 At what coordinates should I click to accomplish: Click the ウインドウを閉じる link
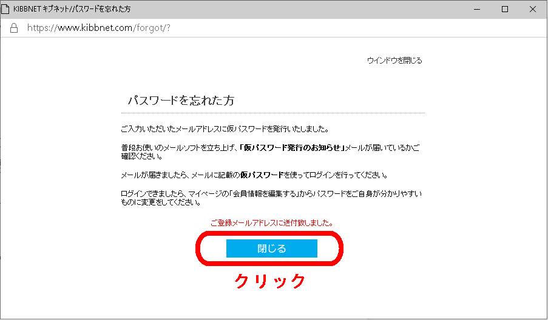click(x=394, y=61)
